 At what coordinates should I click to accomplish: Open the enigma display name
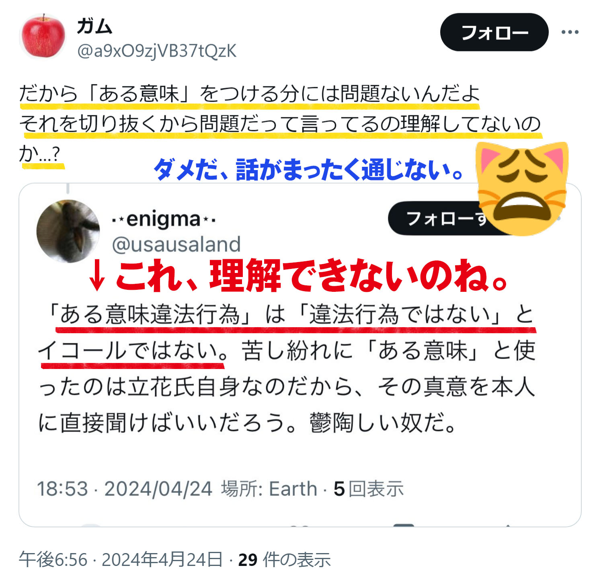(x=164, y=219)
